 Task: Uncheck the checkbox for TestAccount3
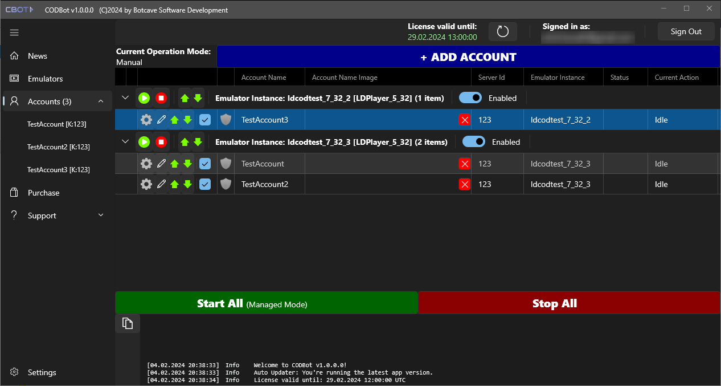coord(205,120)
